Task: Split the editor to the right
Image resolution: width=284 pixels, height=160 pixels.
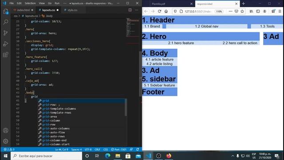Action: 130,10
